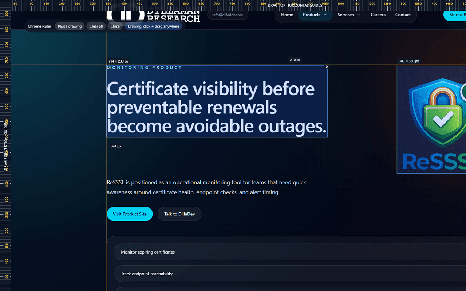Close the Chrome Ruler overlay
Image resolution: width=466 pixels, height=291 pixels.
[115, 26]
